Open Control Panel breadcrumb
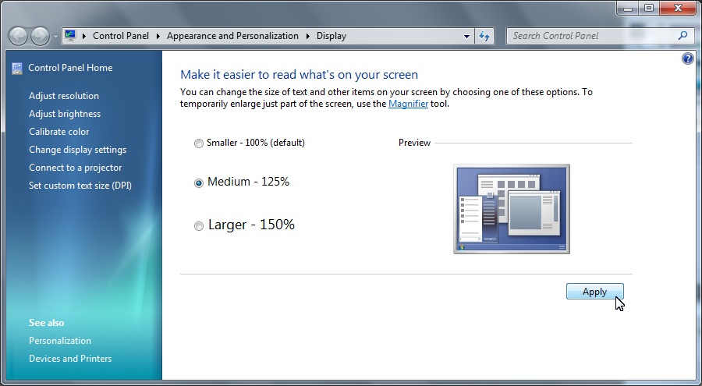 pos(121,36)
